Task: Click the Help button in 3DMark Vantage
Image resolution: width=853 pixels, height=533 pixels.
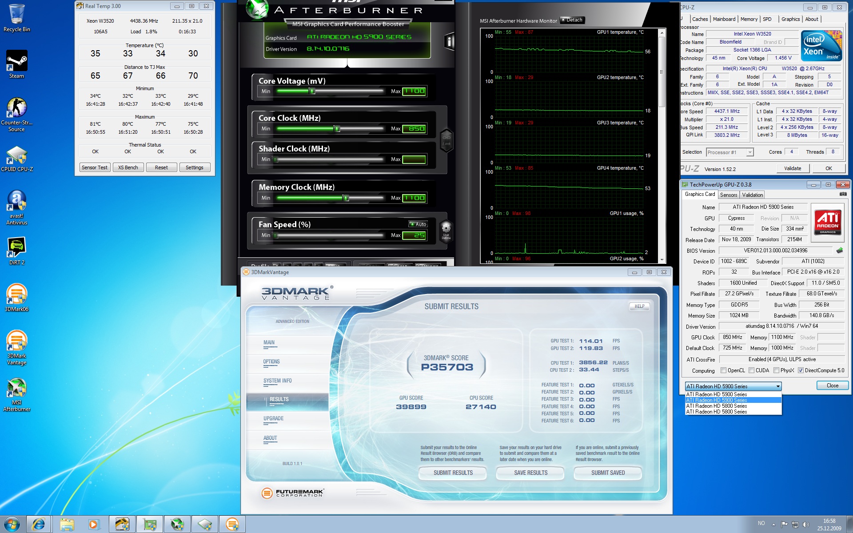Action: pos(639,306)
